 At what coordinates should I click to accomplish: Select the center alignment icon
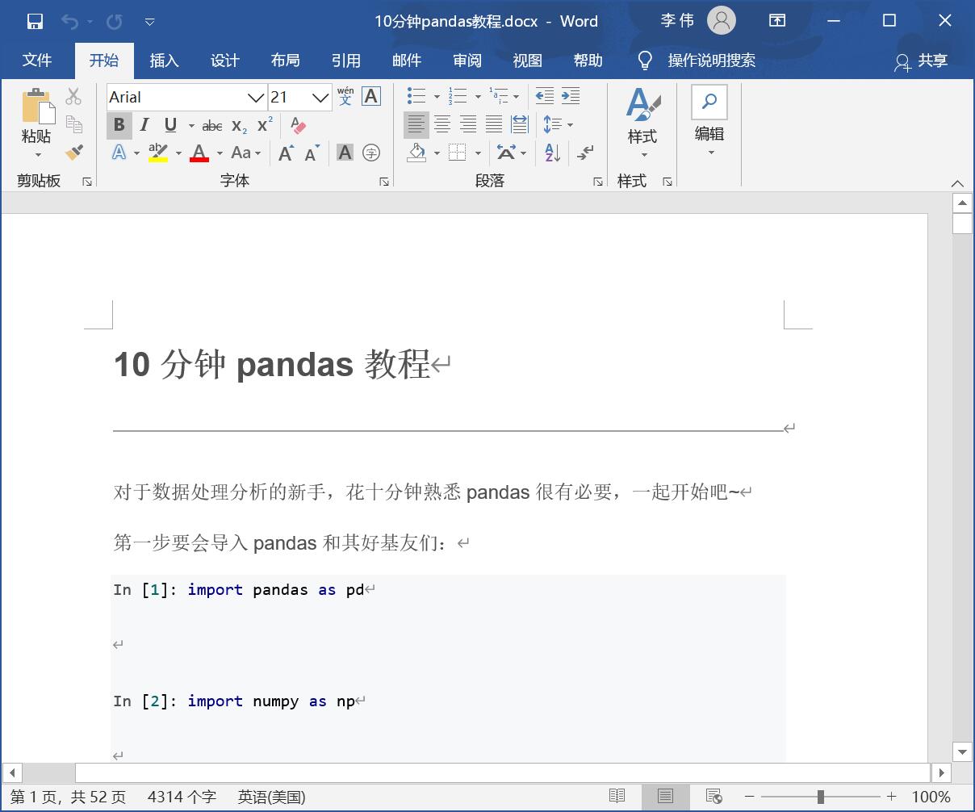(443, 124)
